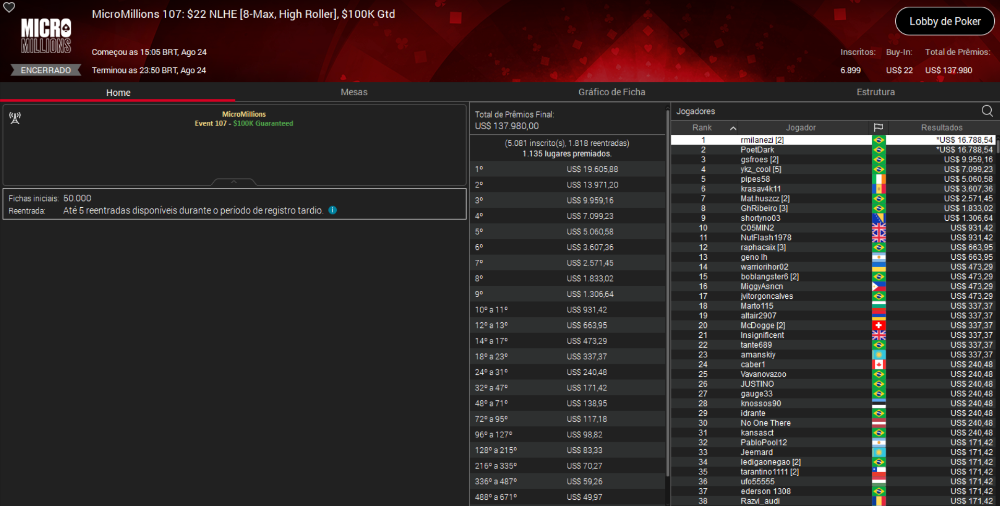The width and height of the screenshot is (1000, 506).
Task: Select player row No One There
Action: (x=833, y=423)
